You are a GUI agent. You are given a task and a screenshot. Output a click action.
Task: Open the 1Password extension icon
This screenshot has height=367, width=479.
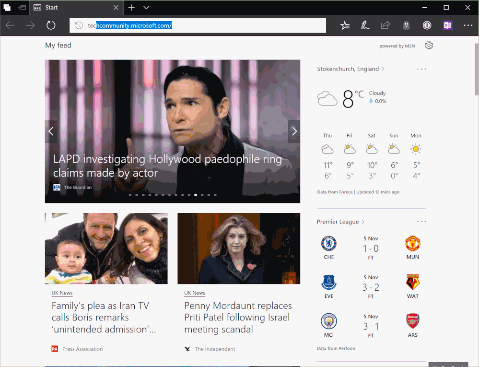pyautogui.click(x=427, y=25)
